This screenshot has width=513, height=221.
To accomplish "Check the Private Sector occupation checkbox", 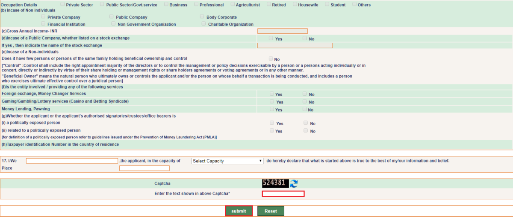I will coord(63,4).
